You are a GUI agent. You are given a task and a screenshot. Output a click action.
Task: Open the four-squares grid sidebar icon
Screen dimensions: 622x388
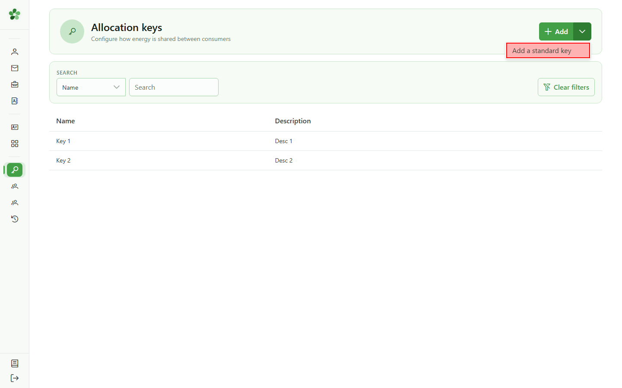15,144
